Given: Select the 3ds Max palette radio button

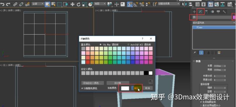Looking at the screenshot, I should (x=101, y=44).
